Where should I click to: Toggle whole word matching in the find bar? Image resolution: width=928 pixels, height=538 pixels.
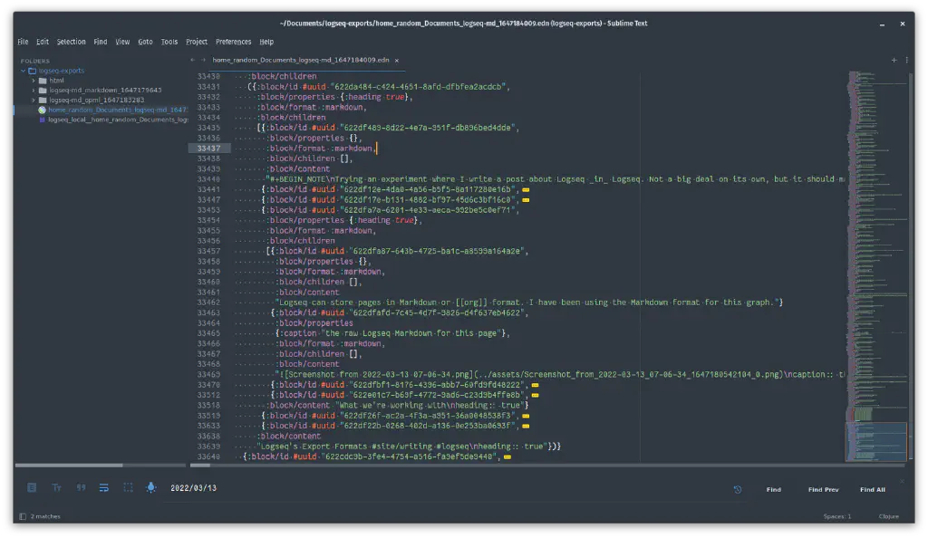pyautogui.click(x=81, y=487)
